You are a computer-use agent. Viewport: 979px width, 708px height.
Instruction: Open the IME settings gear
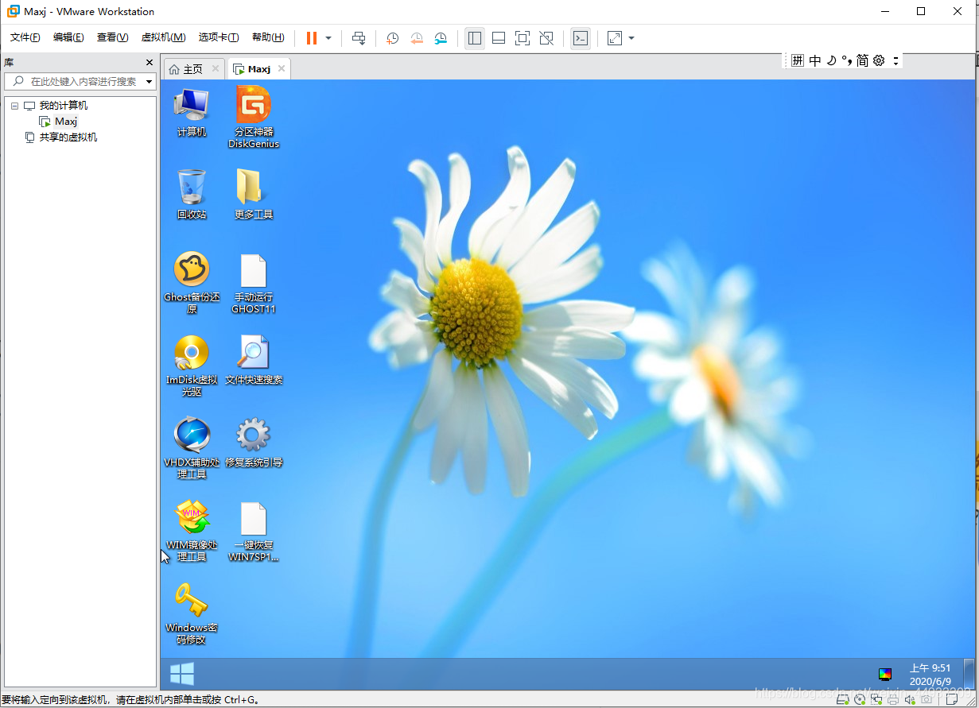click(x=879, y=60)
